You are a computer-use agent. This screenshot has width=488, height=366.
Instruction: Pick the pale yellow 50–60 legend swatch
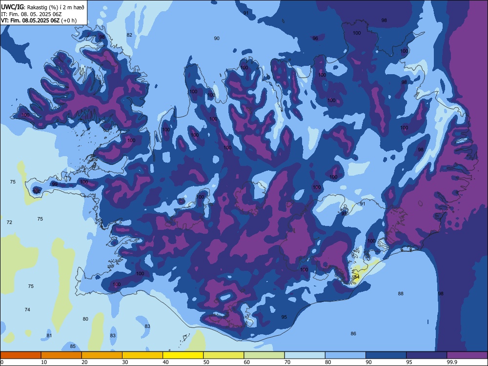click(x=224, y=355)
